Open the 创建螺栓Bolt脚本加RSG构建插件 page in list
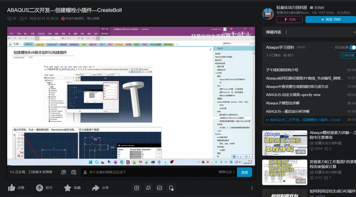Viewport: 356px width, 197px height. [232, 118]
